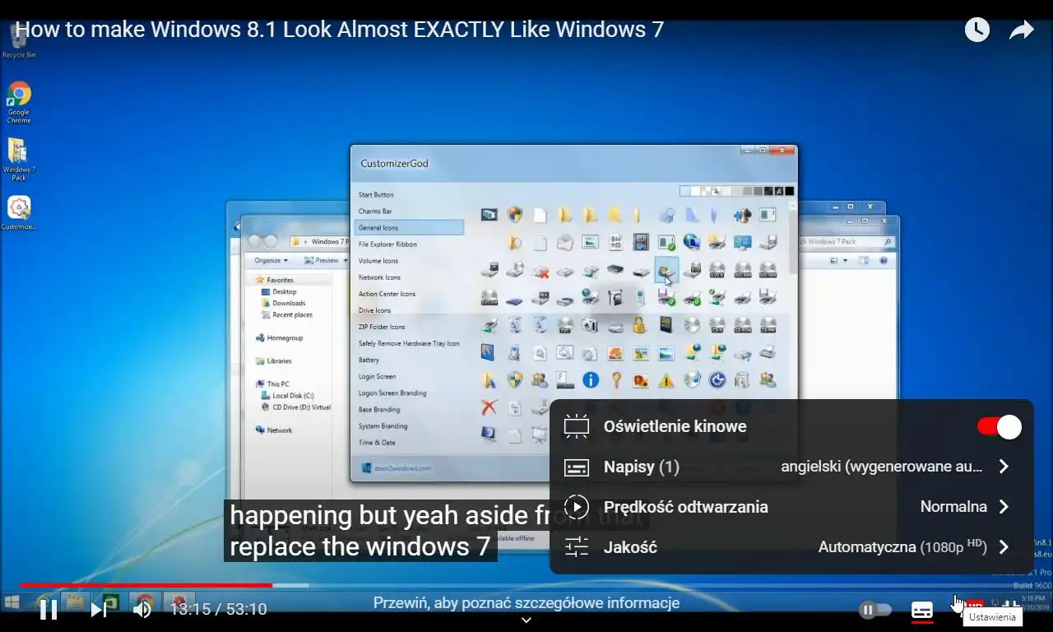Select Time & Date in CustomizerGod

click(x=377, y=442)
